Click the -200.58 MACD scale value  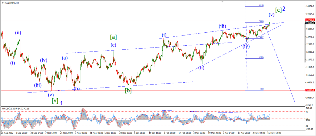[x=310, y=129]
